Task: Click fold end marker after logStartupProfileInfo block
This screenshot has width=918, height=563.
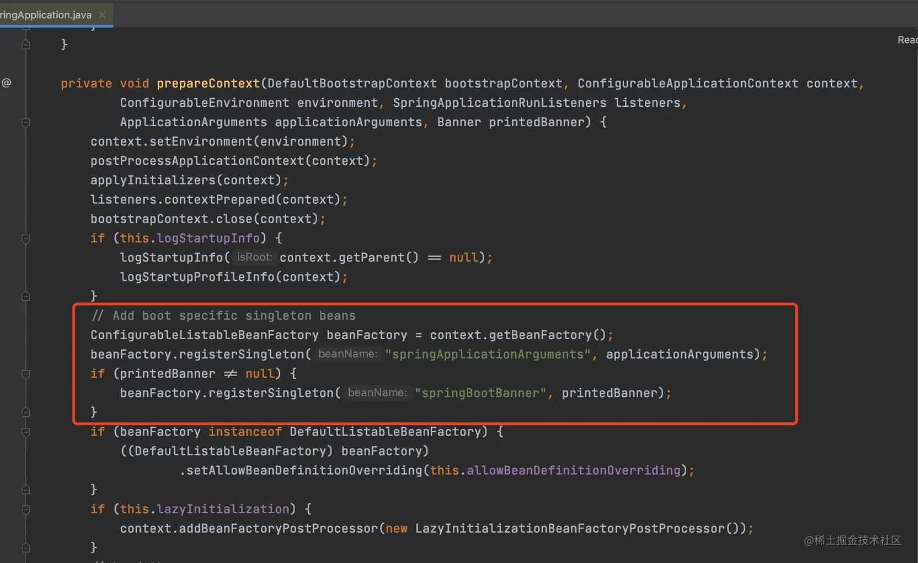Action: (25, 296)
